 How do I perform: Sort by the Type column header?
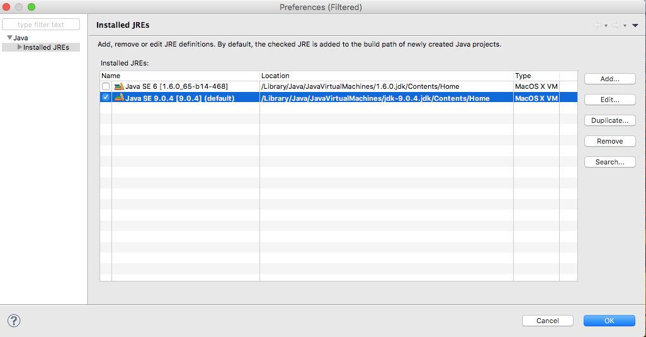pyautogui.click(x=536, y=76)
